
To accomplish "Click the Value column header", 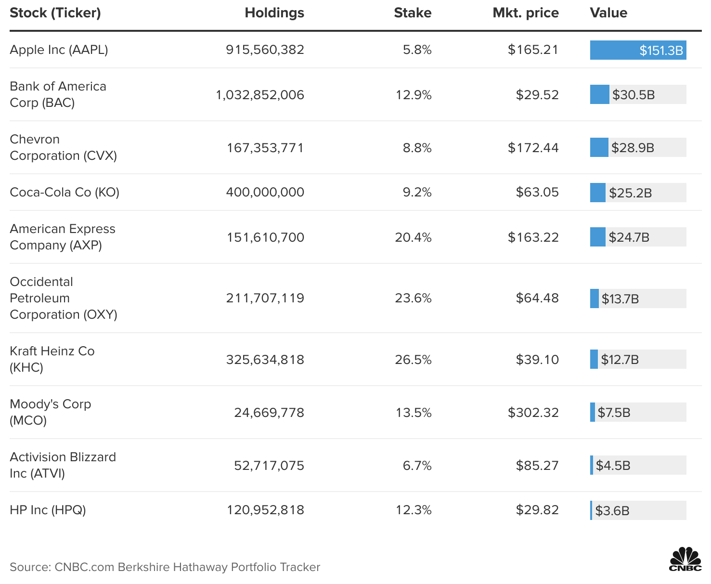I will click(x=608, y=13).
